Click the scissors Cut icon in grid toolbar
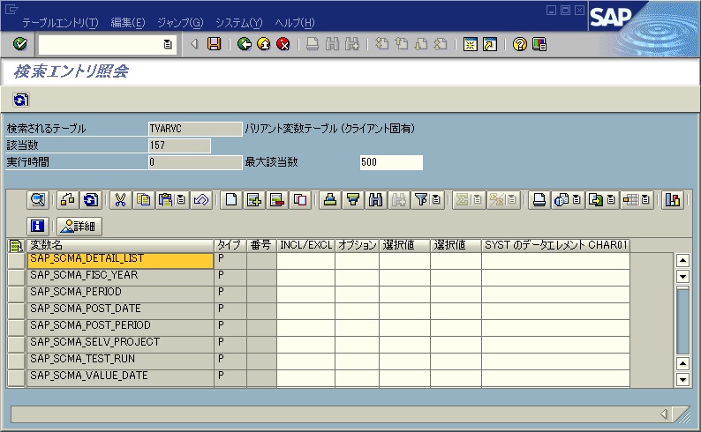Viewport: 701px width, 432px height. click(121, 200)
